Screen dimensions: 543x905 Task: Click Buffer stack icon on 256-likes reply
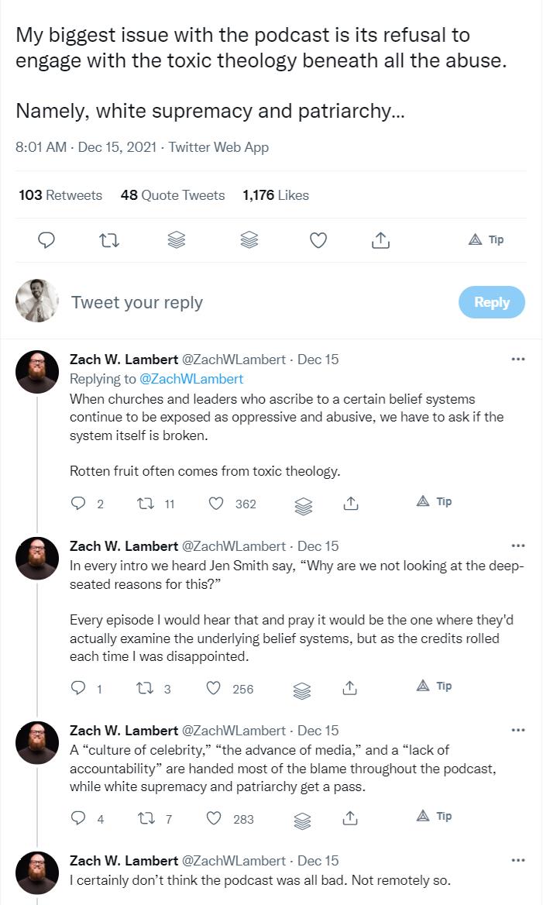point(302,690)
